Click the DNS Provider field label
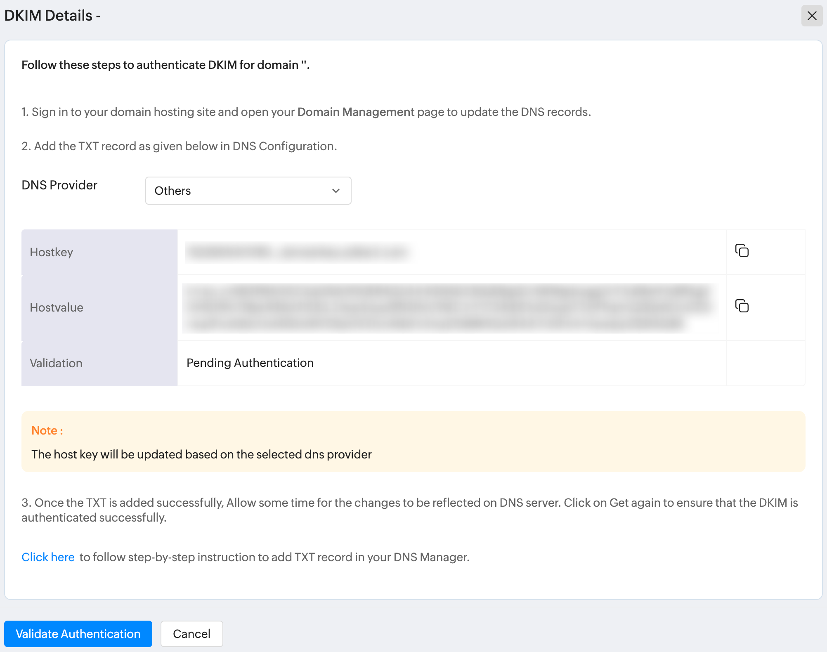Screen dimensions: 827x652 (x=59, y=185)
